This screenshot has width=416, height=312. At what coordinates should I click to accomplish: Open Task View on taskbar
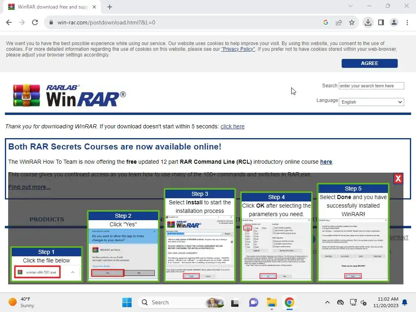[235, 302]
